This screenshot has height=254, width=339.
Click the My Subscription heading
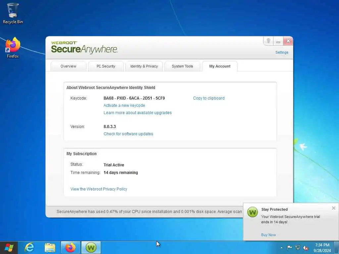pyautogui.click(x=81, y=154)
